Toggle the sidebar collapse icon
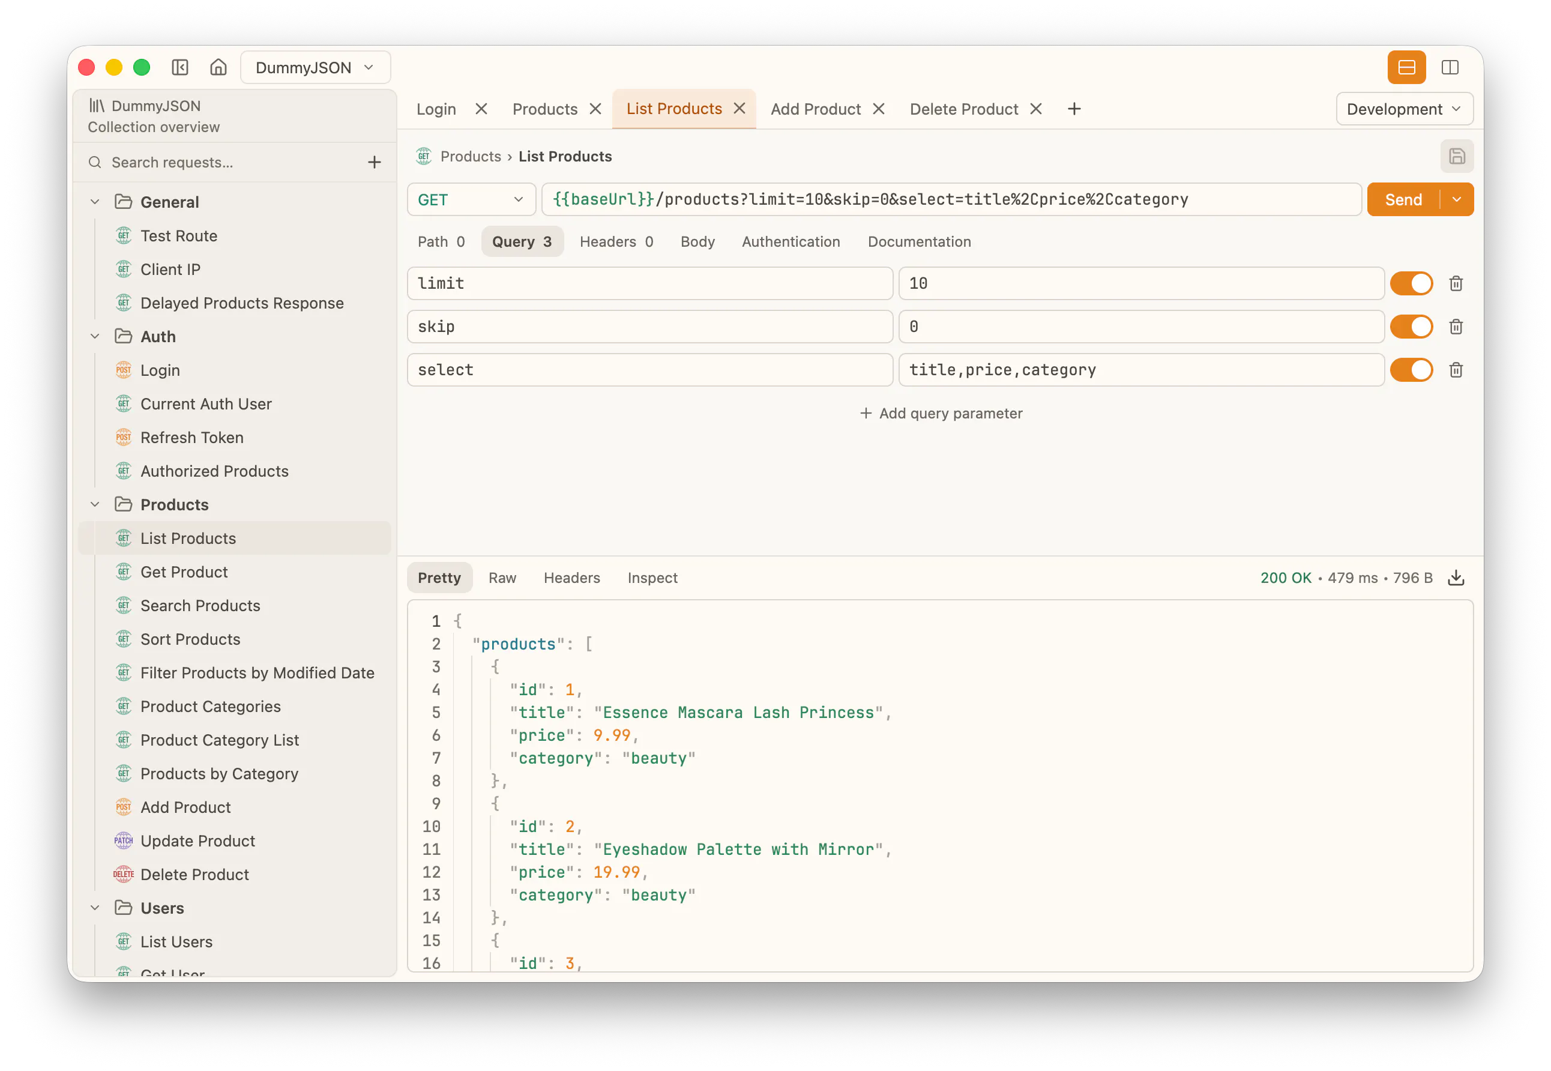 (x=180, y=68)
